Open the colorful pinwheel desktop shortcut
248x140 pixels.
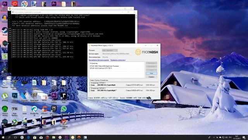[24, 4]
